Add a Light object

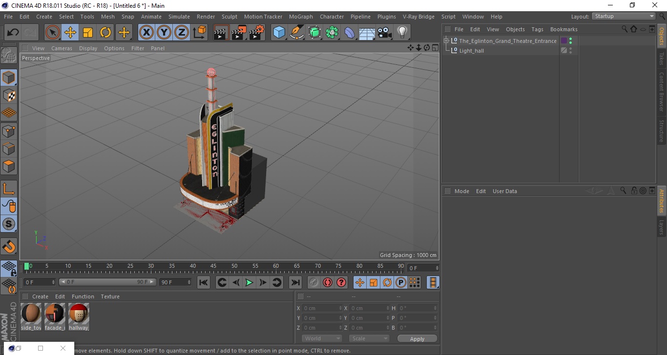coord(402,33)
